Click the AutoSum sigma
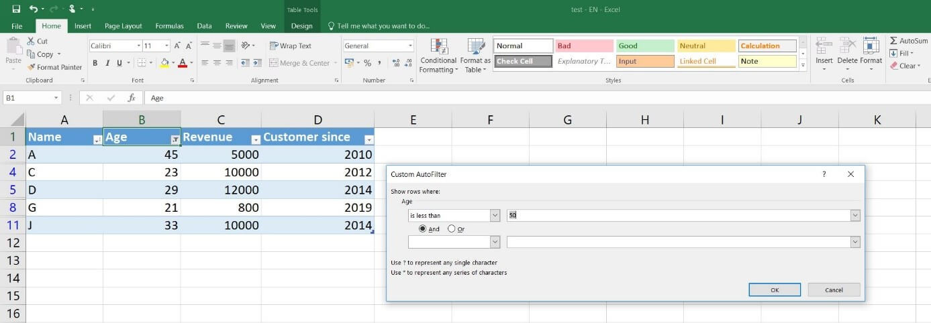 [893, 41]
